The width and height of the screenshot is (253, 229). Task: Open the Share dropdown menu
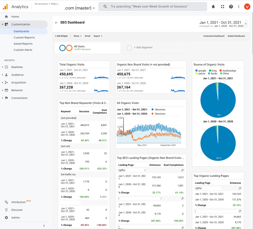tap(77, 36)
